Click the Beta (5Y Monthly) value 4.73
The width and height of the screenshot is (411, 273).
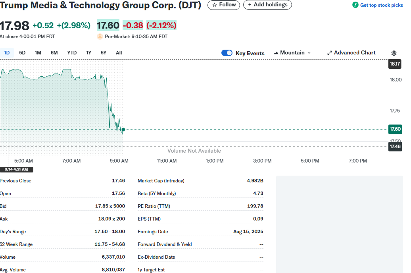[258, 193]
